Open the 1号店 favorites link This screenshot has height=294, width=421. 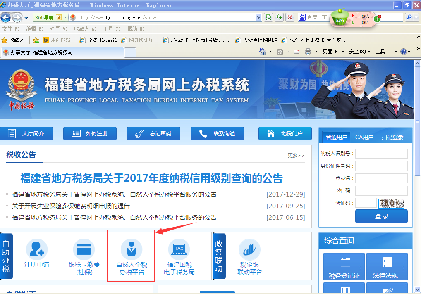196,40
